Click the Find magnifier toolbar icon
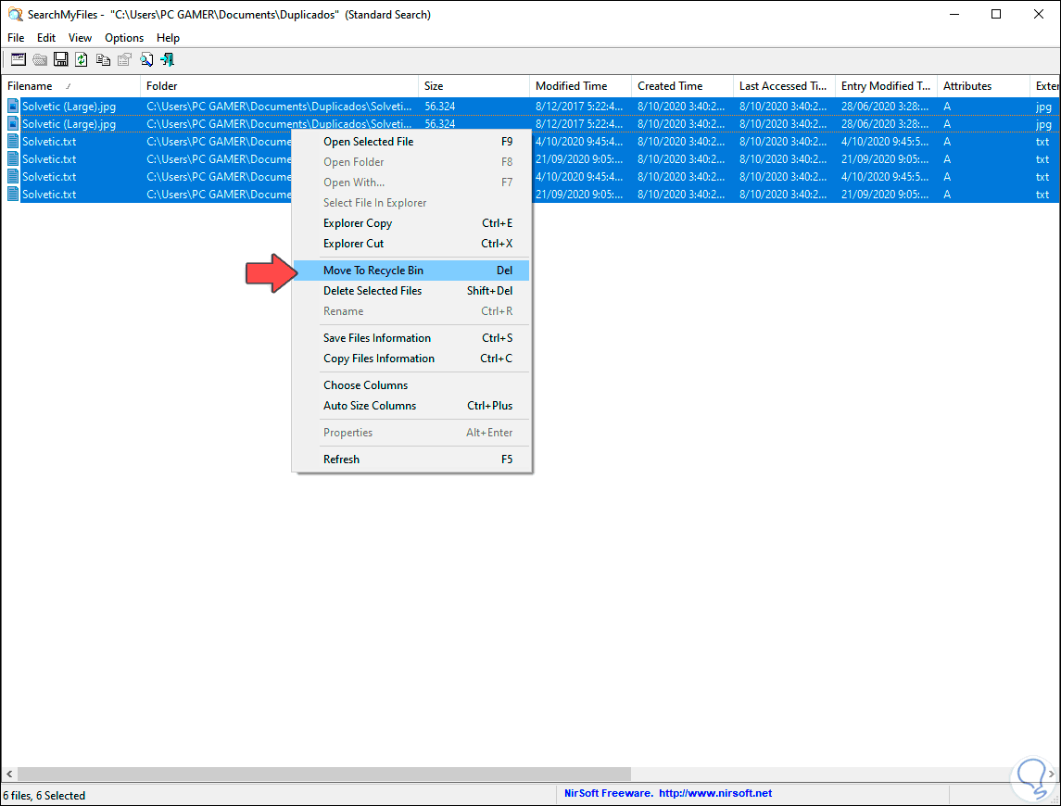Image resolution: width=1061 pixels, height=806 pixels. click(x=146, y=59)
